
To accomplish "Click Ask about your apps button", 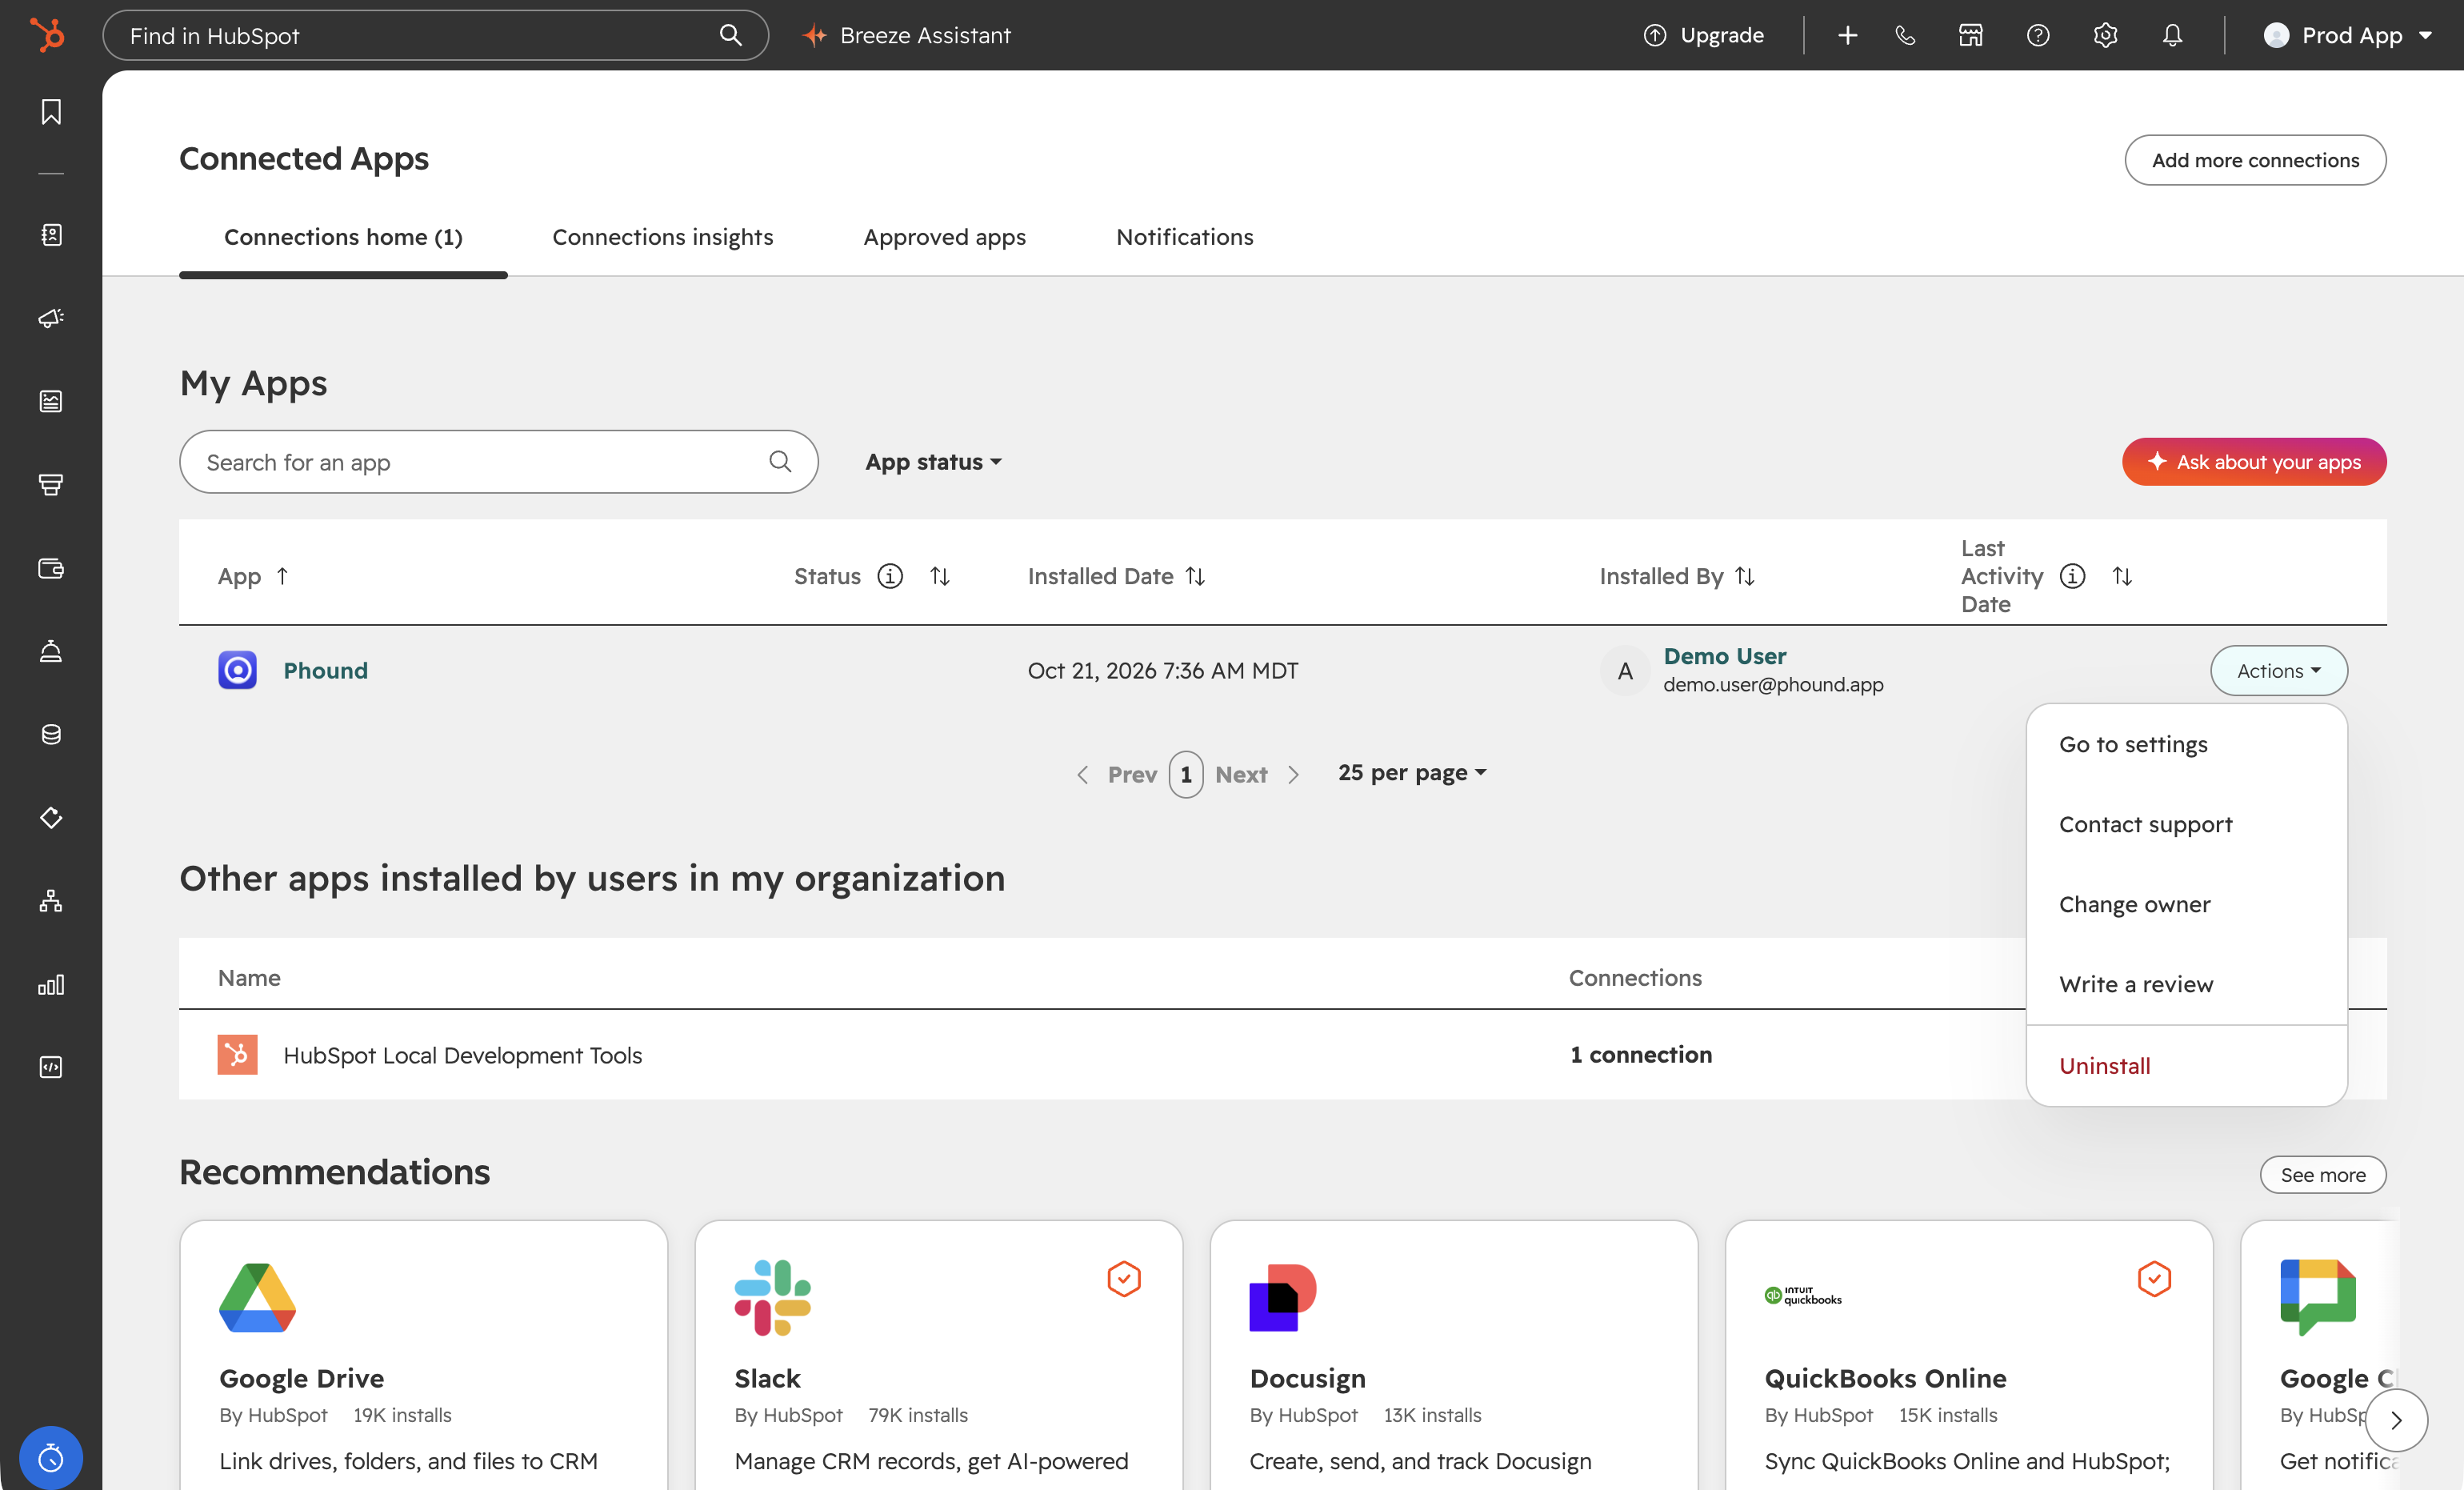I will (2253, 462).
